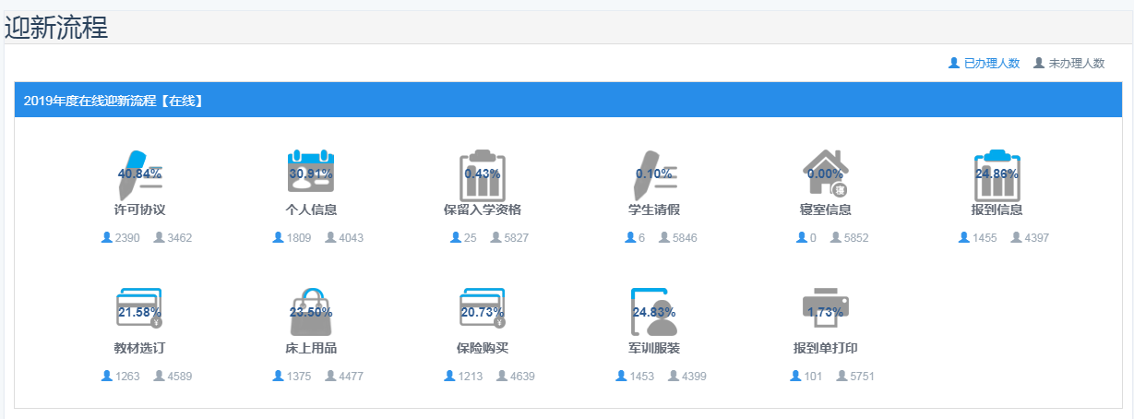Click the 保险购买 card icon
Image resolution: width=1134 pixels, height=419 pixels.
click(x=483, y=310)
